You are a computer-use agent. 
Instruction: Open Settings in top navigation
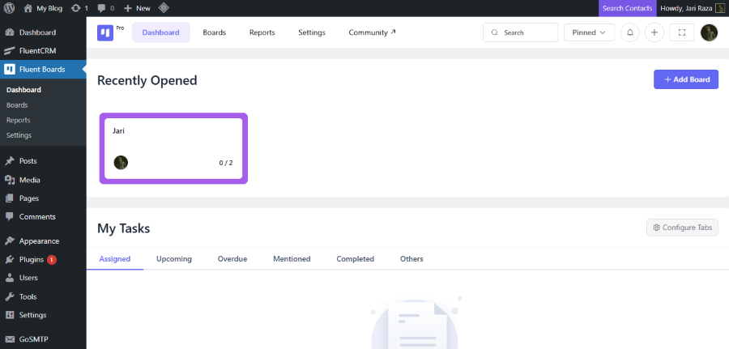312,32
